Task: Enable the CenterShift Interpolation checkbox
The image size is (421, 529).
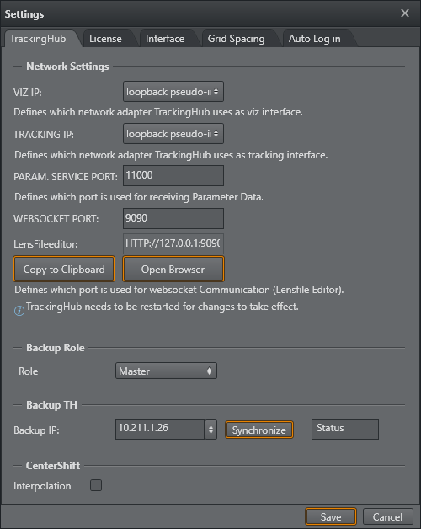Action: click(96, 485)
